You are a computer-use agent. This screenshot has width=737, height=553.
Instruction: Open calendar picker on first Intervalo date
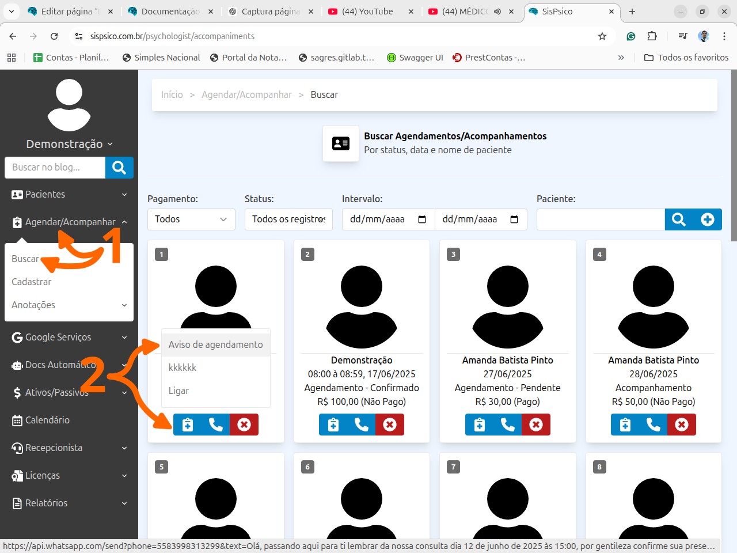point(422,219)
